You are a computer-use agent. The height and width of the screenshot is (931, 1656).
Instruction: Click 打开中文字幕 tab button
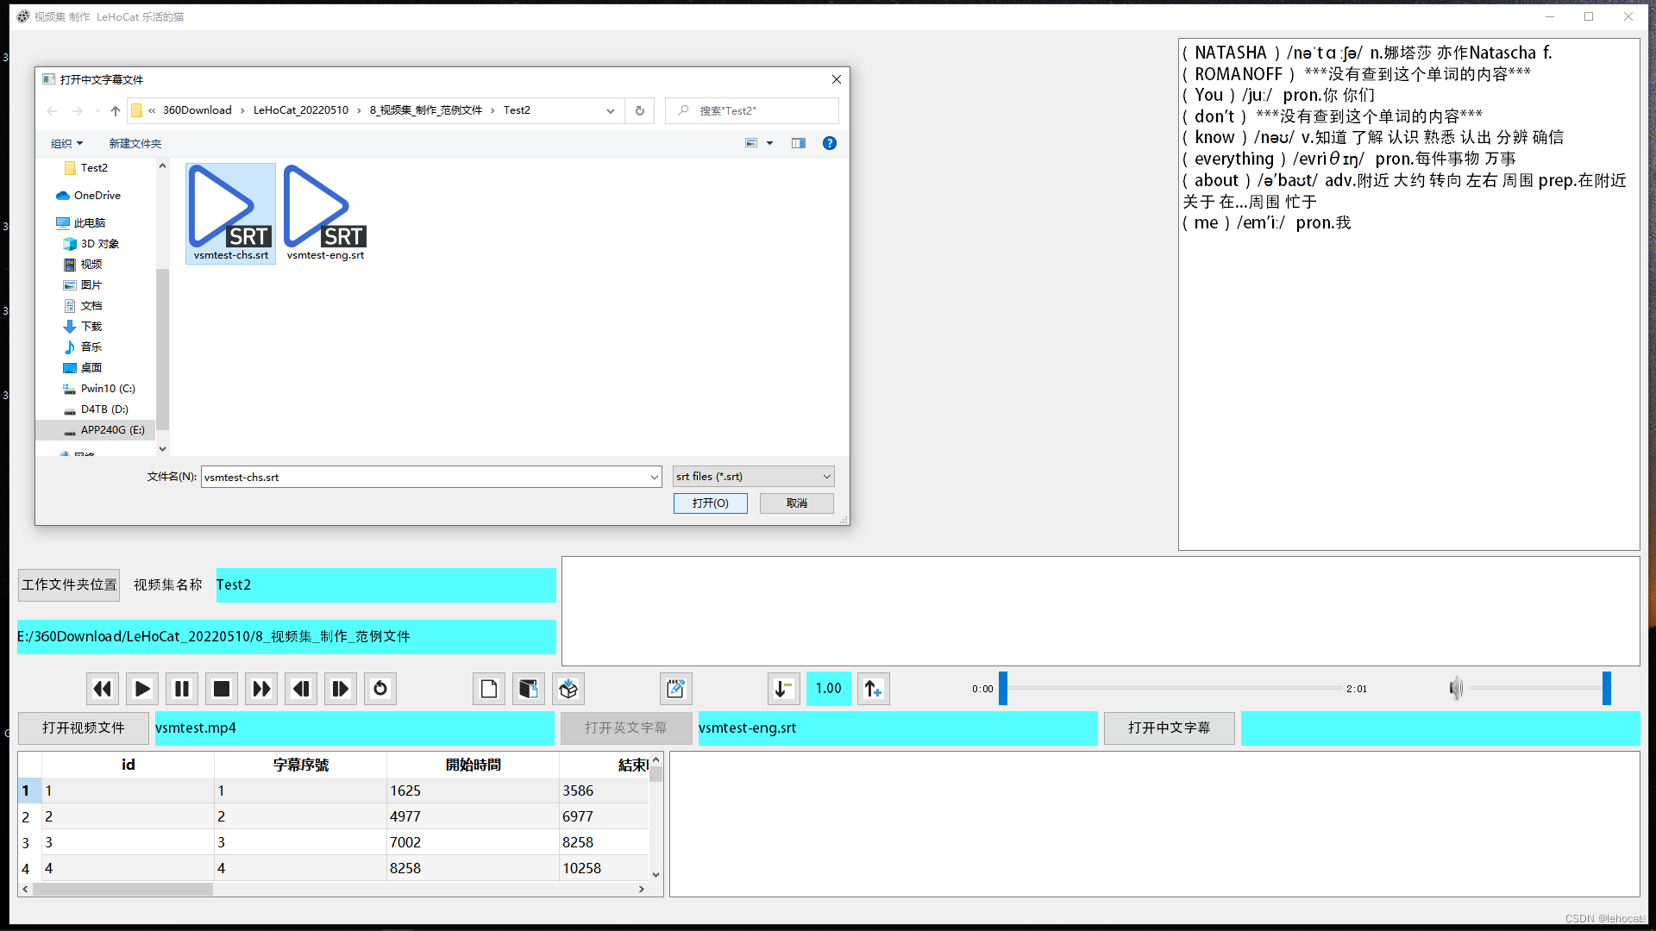click(1168, 728)
